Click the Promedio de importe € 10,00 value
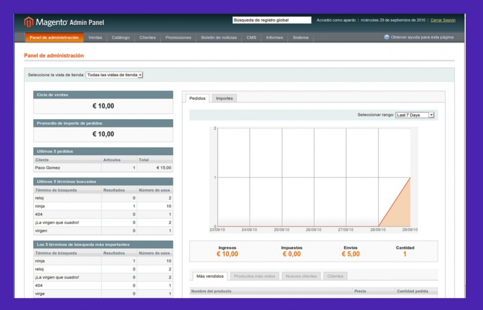The width and height of the screenshot is (483, 310). click(x=103, y=134)
